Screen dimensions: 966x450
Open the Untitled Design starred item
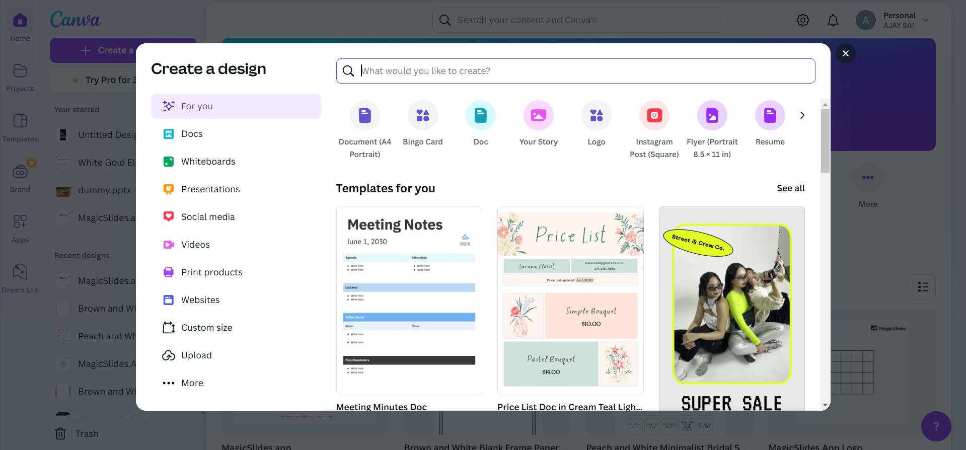[95, 135]
